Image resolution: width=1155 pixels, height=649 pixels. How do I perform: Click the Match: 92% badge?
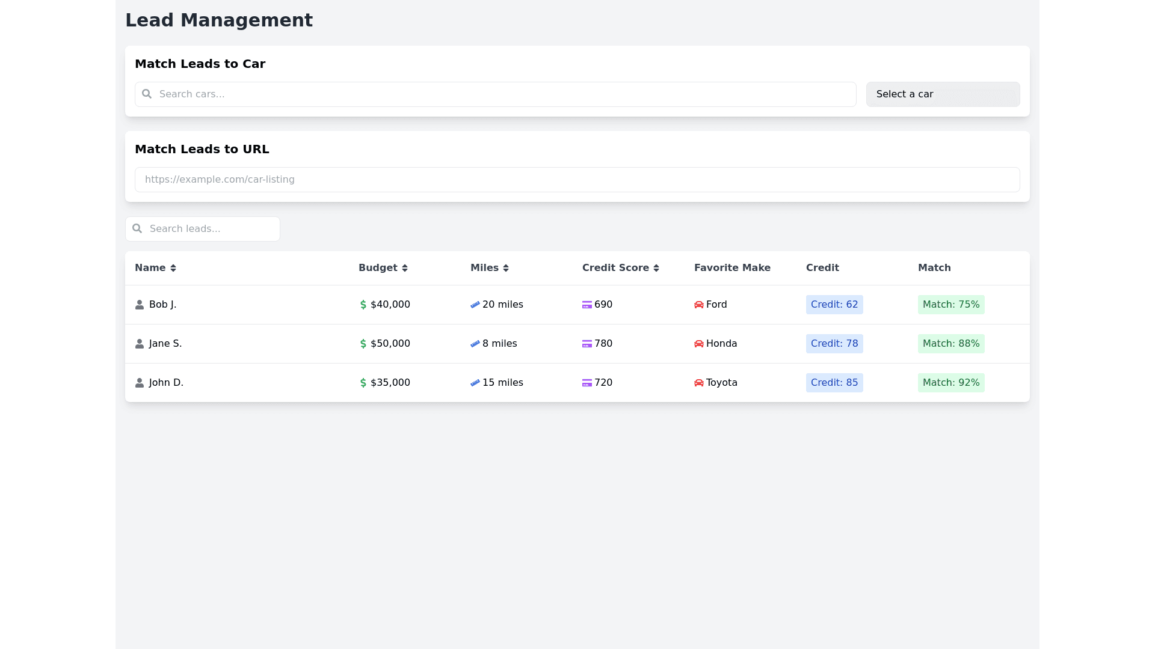coord(951,383)
